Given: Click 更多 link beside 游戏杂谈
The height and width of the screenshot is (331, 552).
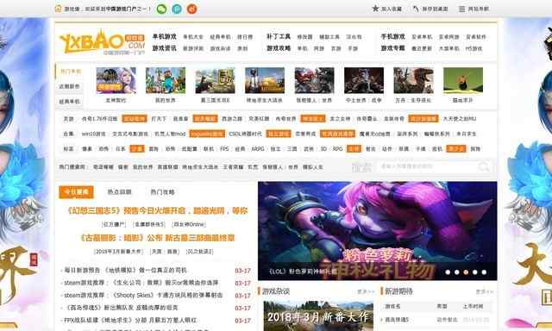Looking at the screenshot, I should tap(366, 291).
